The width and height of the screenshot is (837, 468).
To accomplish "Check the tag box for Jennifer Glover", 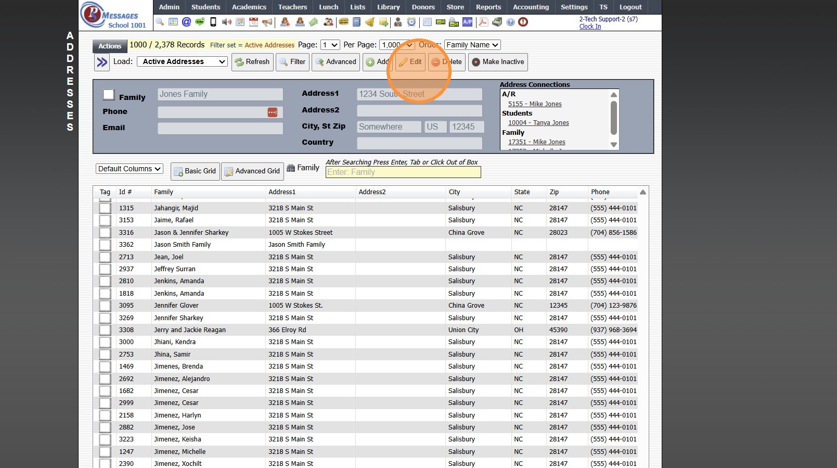I will pos(105,306).
